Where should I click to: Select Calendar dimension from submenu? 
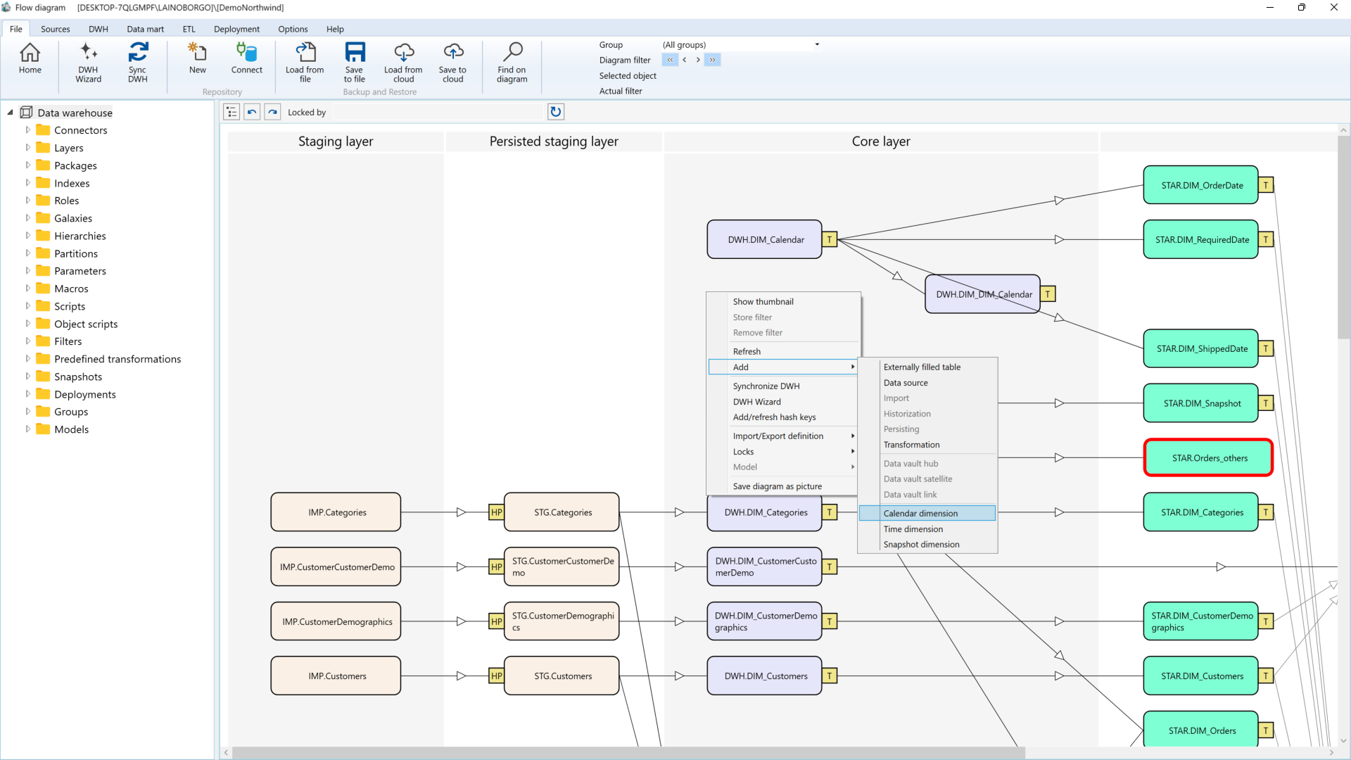coord(927,514)
